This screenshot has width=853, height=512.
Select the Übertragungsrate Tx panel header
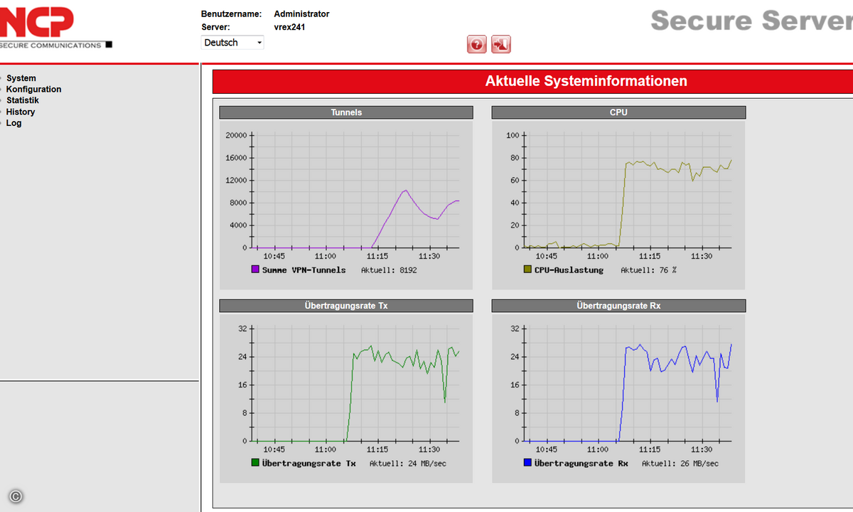(x=346, y=306)
